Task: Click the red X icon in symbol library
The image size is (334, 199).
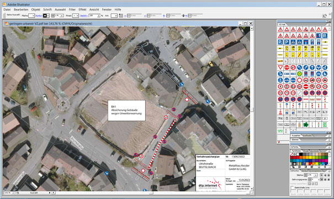Action: 279,142
